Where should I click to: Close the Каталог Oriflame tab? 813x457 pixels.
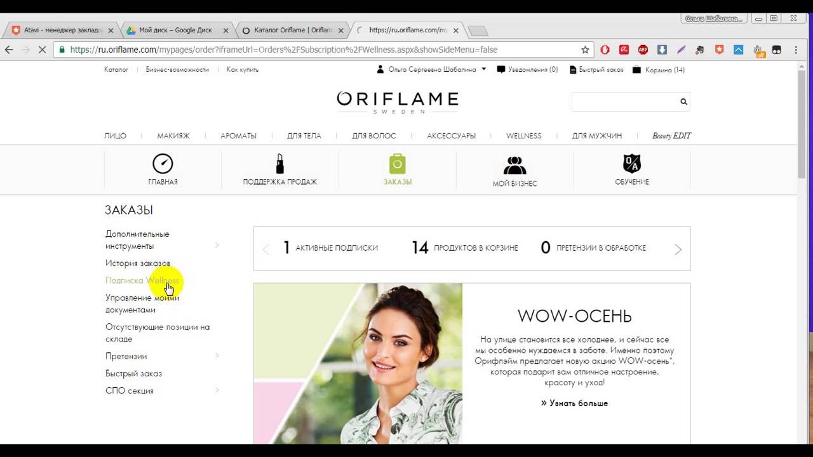tap(341, 30)
